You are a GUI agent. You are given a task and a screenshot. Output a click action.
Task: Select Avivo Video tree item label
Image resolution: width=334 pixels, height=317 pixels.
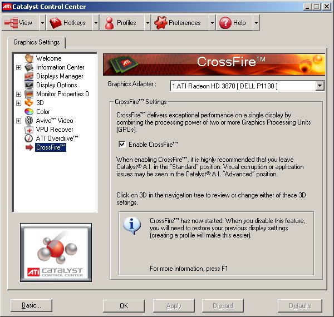55,121
